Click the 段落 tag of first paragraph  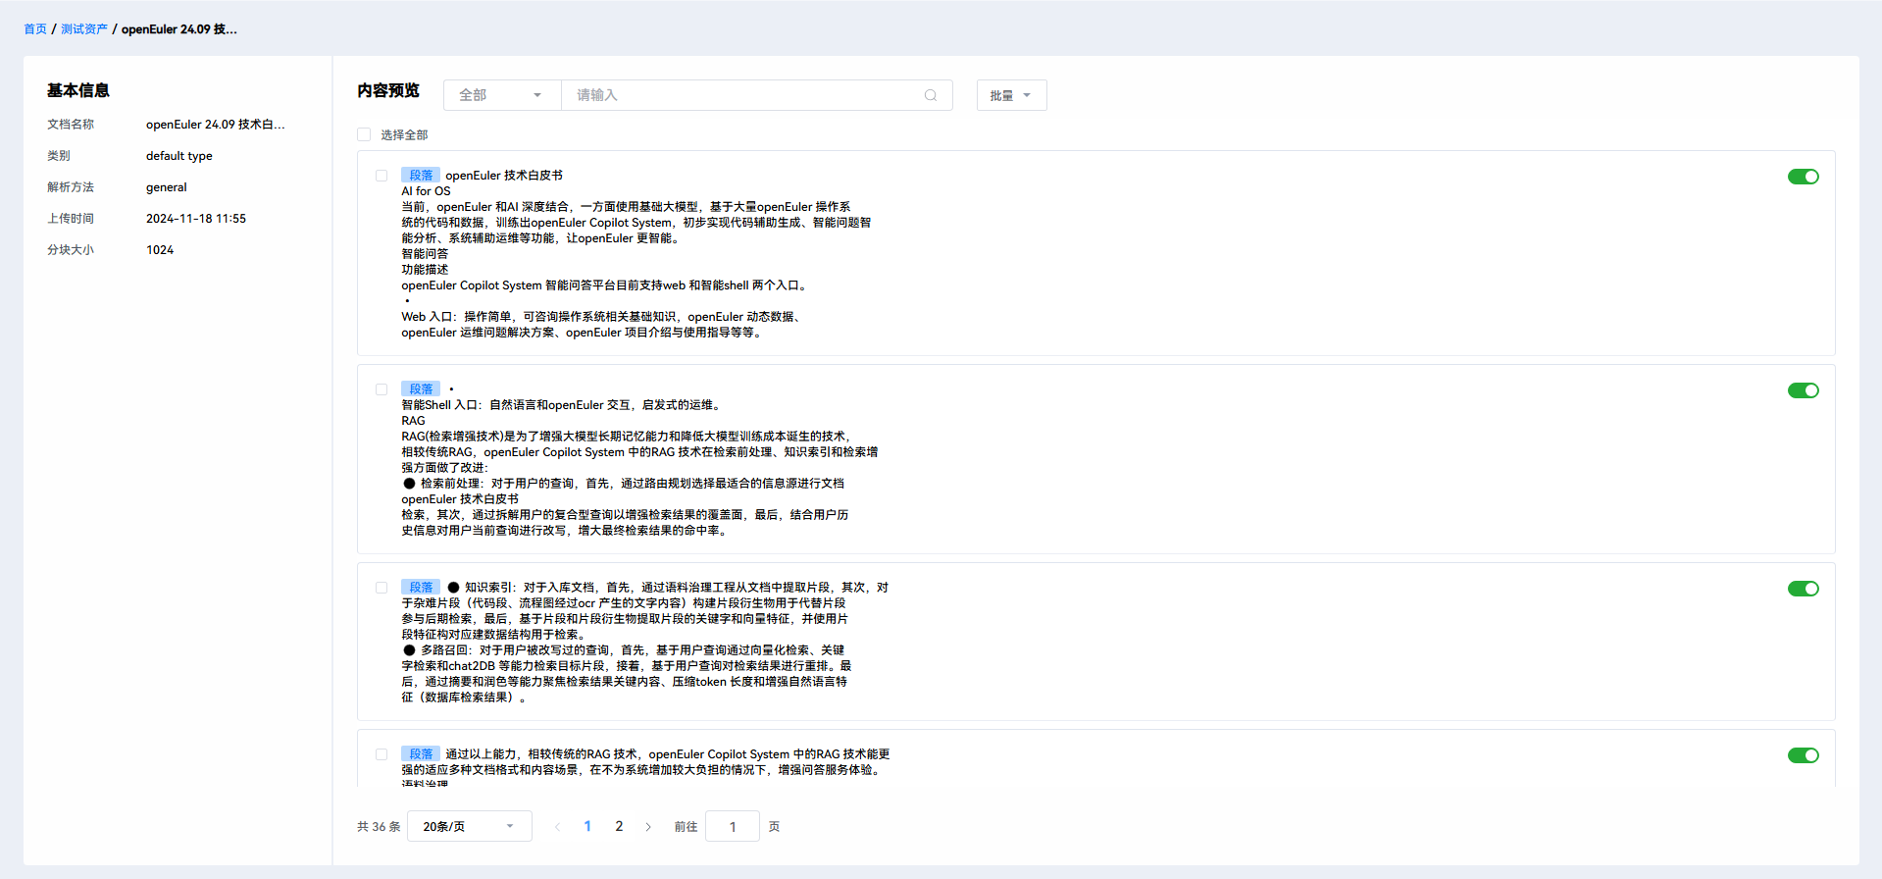(x=421, y=176)
